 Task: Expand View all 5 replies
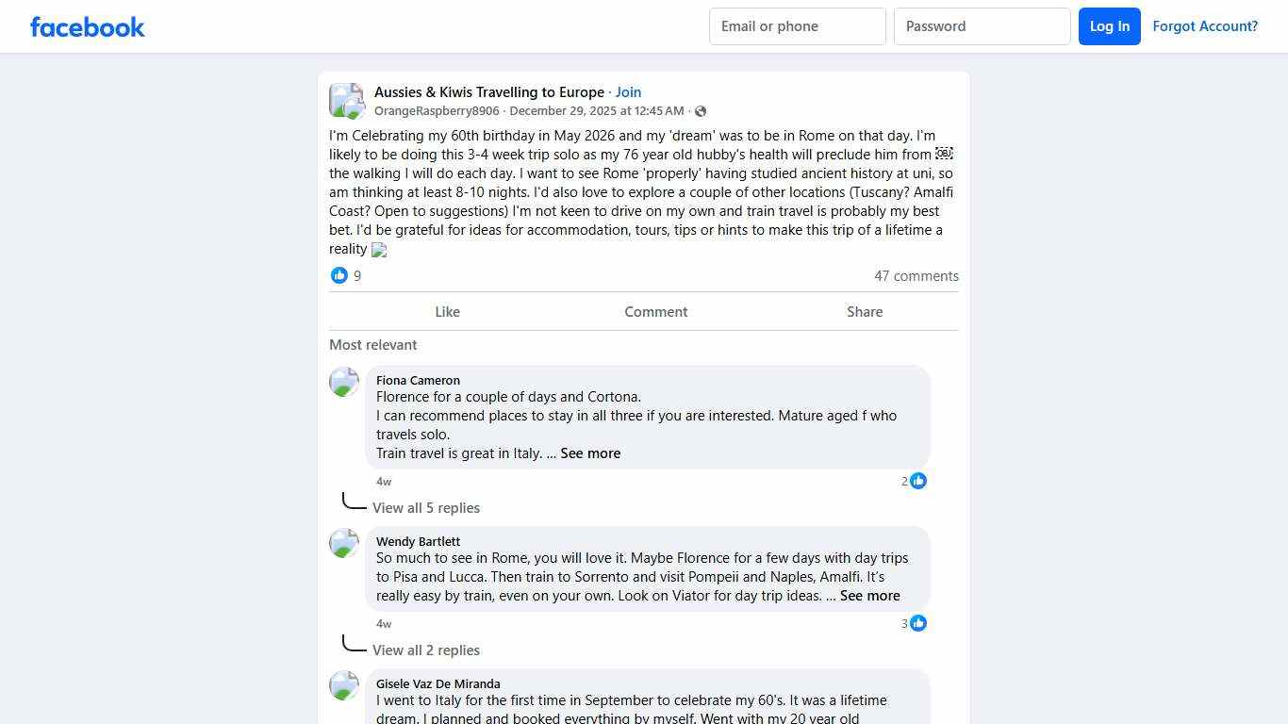click(426, 508)
